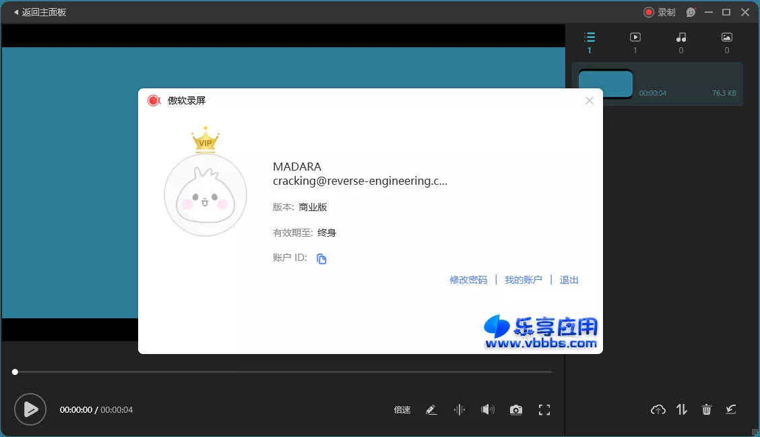Click 退出 to log out
This screenshot has height=437, width=760.
pos(568,279)
